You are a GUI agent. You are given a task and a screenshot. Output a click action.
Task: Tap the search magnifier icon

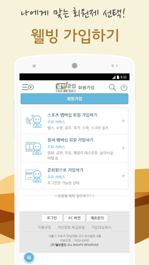[x=112, y=87]
